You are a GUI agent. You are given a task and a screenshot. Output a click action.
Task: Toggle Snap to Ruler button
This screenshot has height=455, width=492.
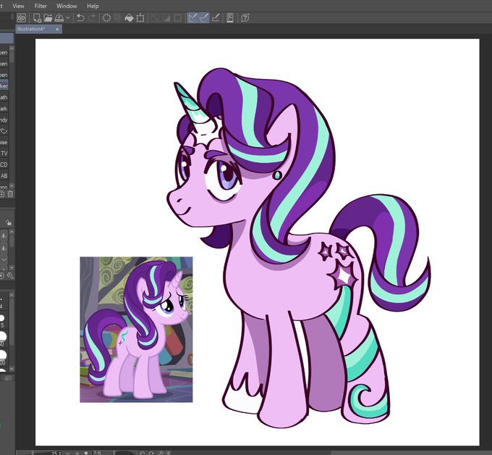(x=192, y=17)
